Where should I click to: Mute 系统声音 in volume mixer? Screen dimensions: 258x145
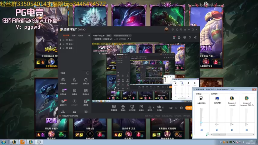217,130
